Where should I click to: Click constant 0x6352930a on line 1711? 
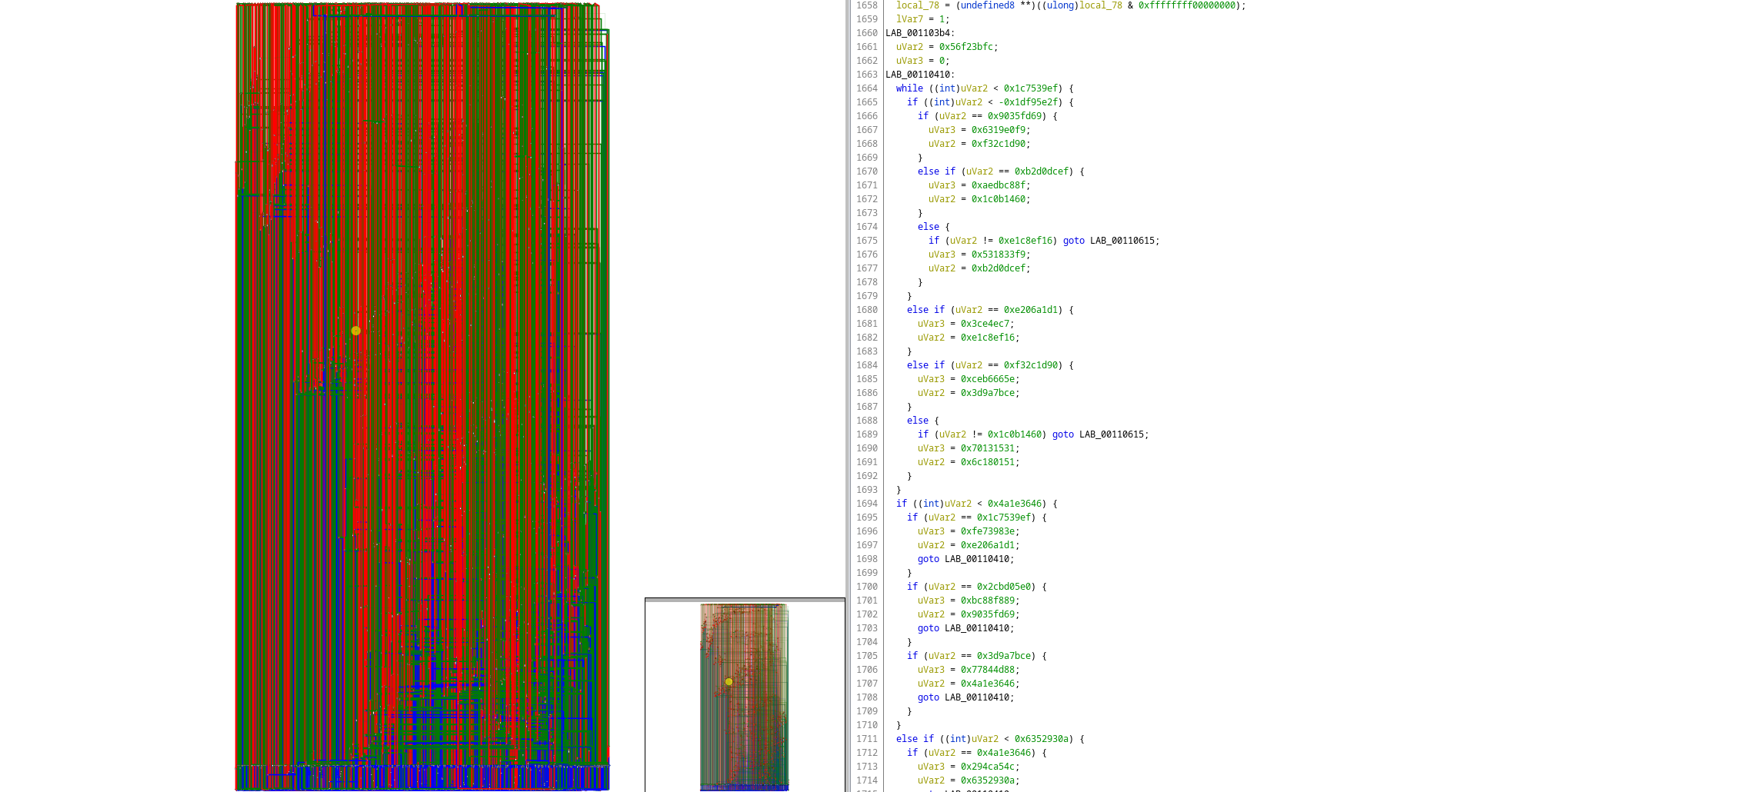pos(1041,739)
